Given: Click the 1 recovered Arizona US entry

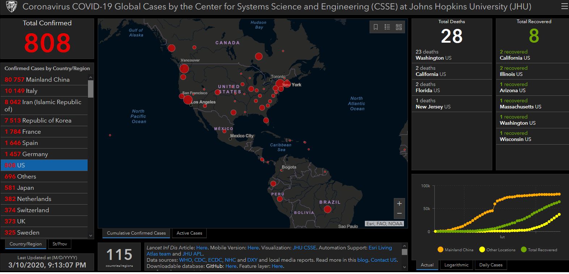Looking at the screenshot, I should 532,87.
